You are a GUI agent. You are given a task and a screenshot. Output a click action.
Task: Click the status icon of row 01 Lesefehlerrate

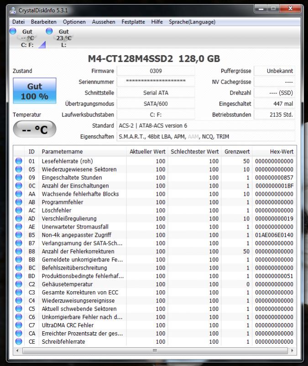click(x=19, y=161)
